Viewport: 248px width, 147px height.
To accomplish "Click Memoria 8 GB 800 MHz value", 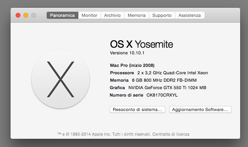I will click(x=164, y=80).
